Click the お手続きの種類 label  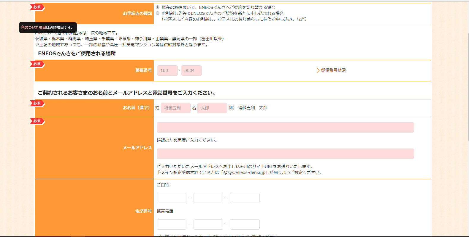[137, 13]
